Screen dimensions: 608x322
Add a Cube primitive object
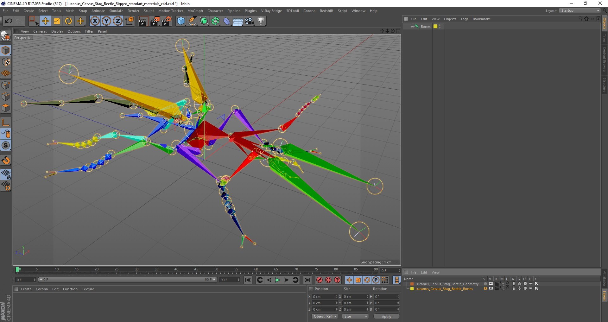[x=181, y=21]
